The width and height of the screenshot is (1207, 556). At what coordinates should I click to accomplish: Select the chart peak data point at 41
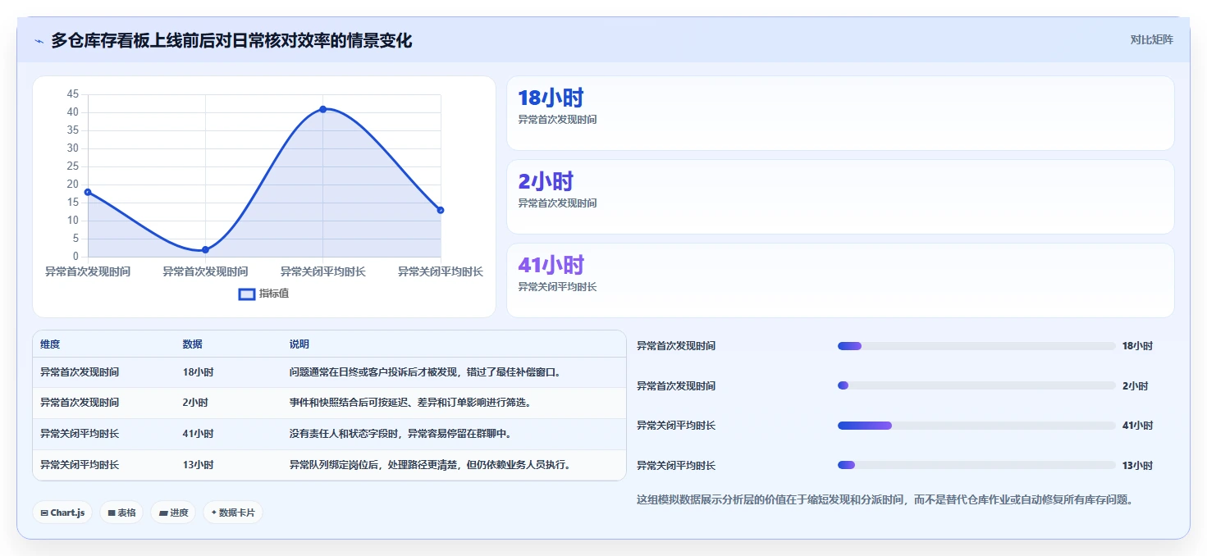pyautogui.click(x=323, y=109)
